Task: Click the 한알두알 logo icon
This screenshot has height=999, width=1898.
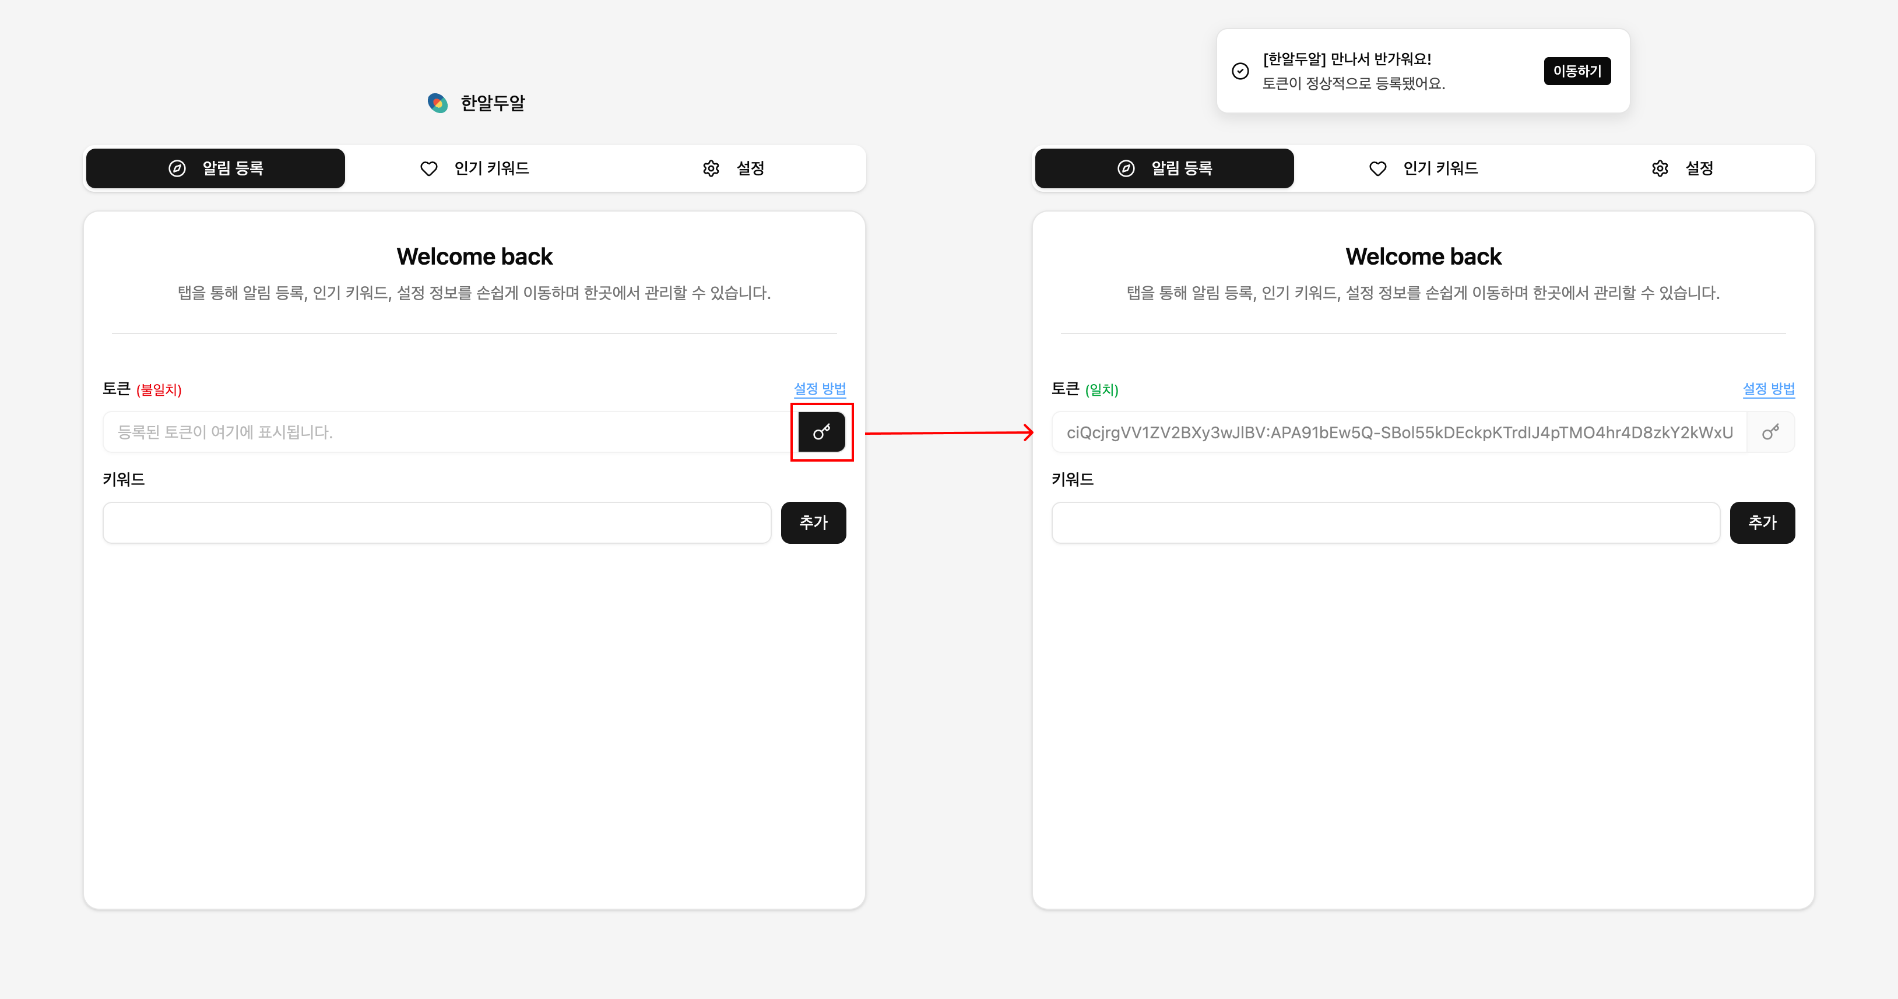Action: click(438, 103)
